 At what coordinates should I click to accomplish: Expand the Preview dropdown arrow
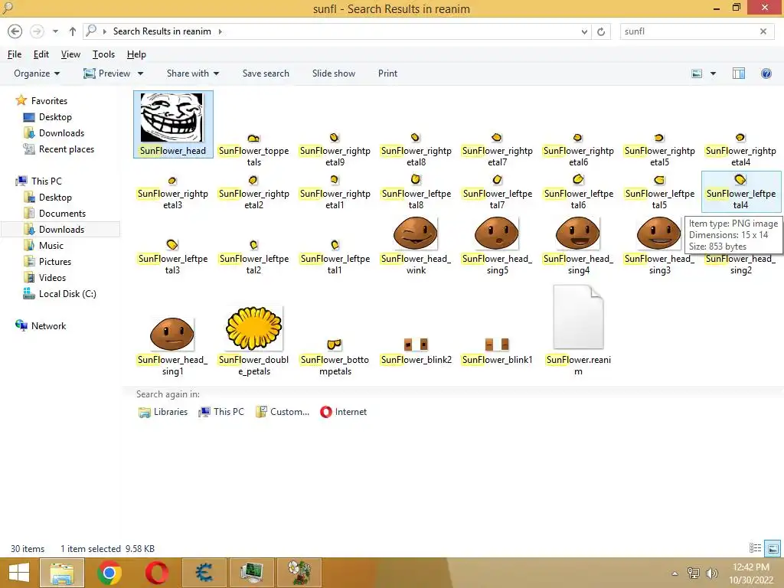point(141,73)
